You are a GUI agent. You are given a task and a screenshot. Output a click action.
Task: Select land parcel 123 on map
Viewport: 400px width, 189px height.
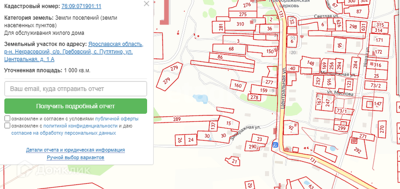pos(348,83)
